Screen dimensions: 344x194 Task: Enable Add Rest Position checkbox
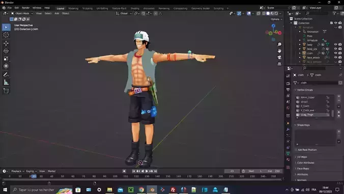pyautogui.click(x=296, y=150)
